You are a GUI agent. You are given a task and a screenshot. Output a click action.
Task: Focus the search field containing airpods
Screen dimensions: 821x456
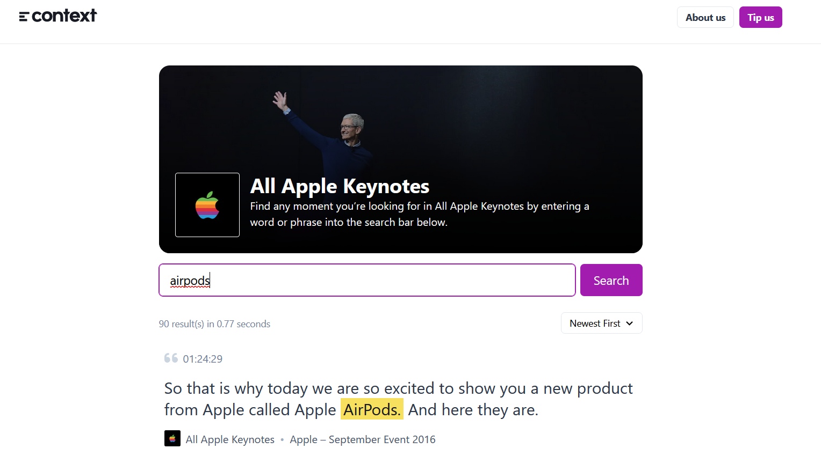coord(367,280)
